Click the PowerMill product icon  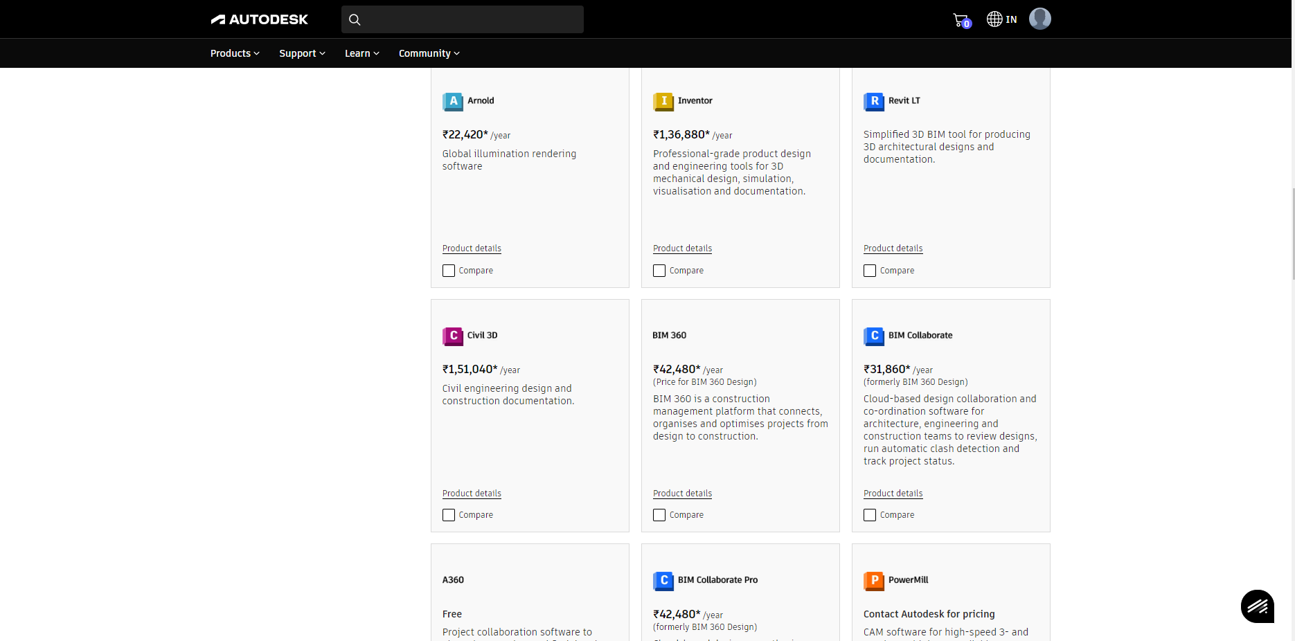click(x=874, y=581)
